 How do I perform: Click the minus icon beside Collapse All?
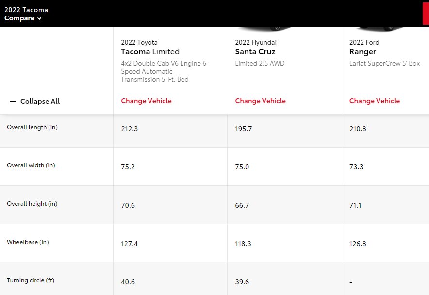click(13, 102)
